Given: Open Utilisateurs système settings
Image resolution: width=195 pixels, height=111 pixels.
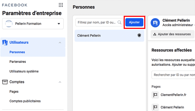Looking at the screenshot, I should tap(24, 71).
